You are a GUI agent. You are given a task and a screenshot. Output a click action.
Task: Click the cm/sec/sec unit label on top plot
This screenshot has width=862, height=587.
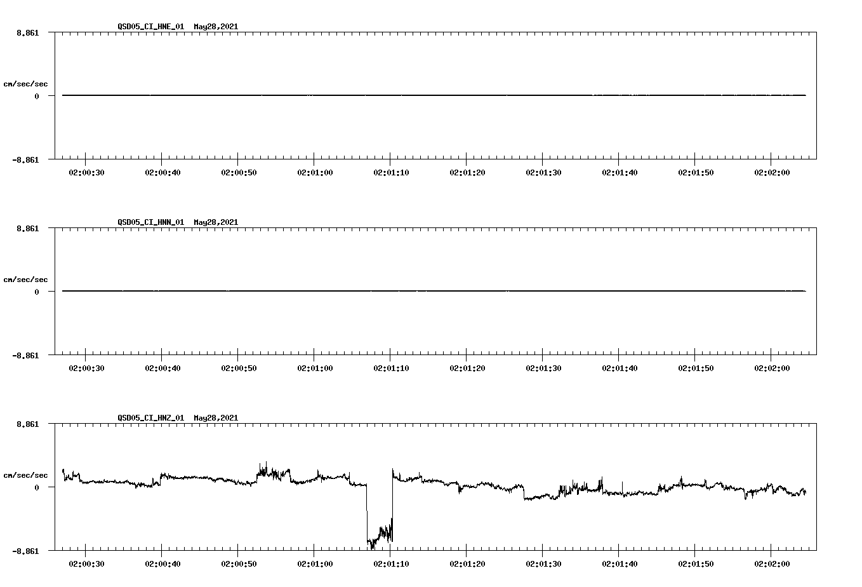25,83
